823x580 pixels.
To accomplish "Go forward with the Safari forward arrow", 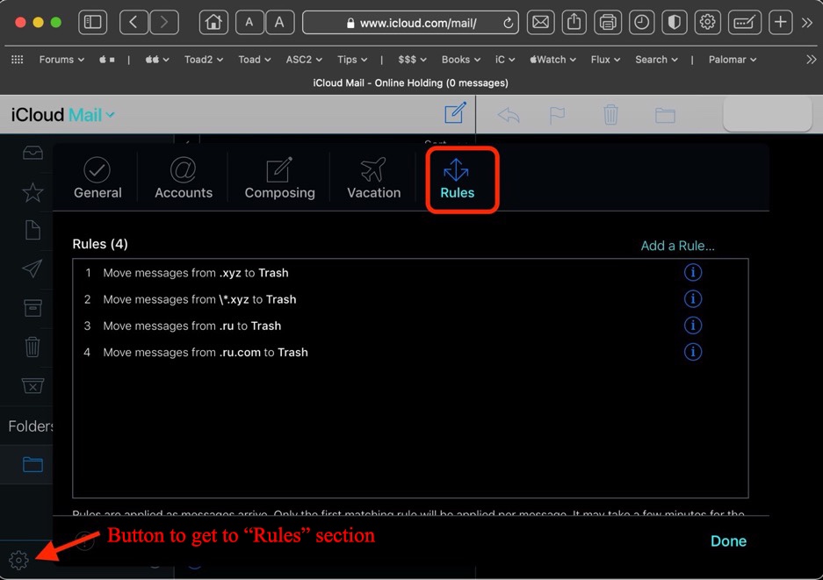I will (163, 22).
